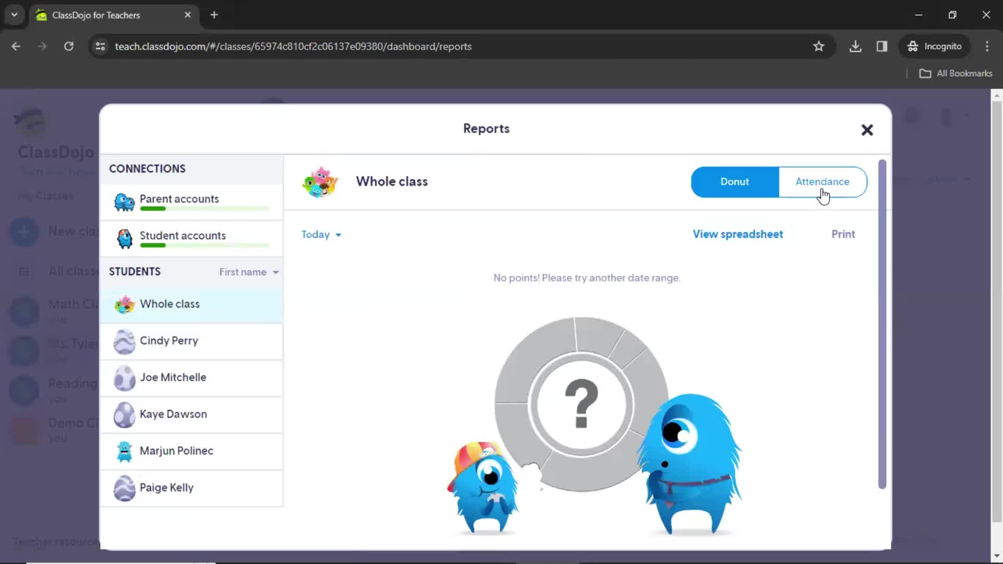Click Kaye Dawson's avatar icon
Screen dimensions: 1003x564
(x=124, y=415)
